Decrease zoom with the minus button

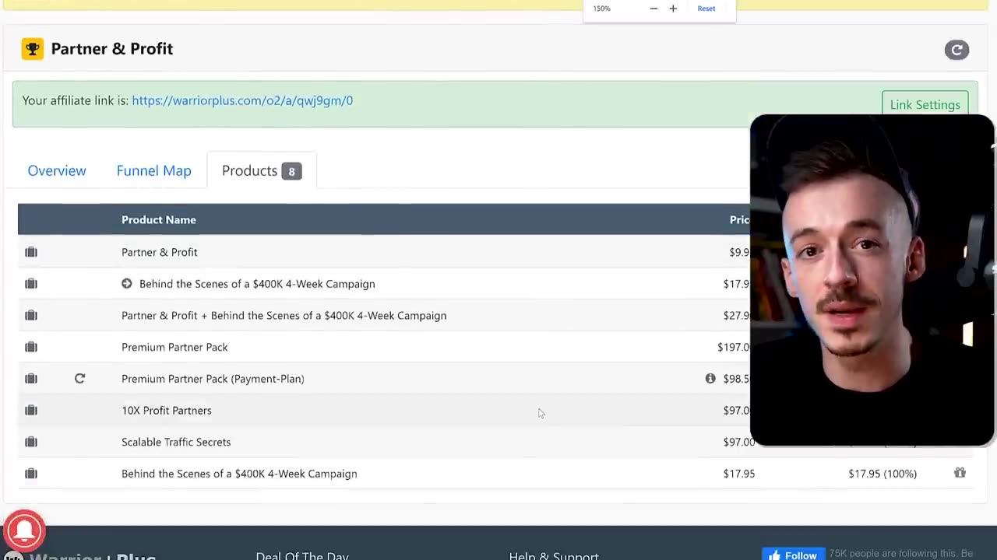point(654,9)
